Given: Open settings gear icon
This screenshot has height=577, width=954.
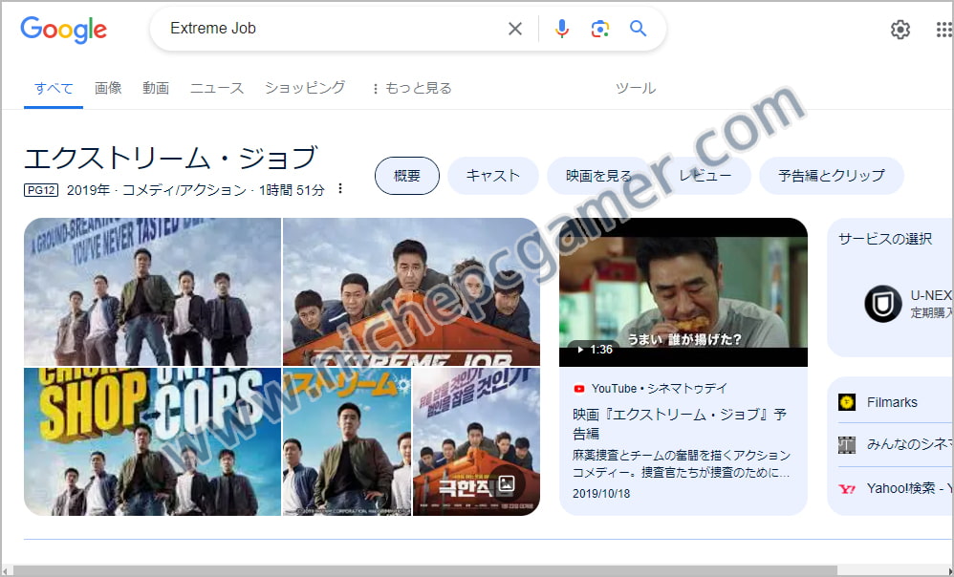Looking at the screenshot, I should click(900, 30).
